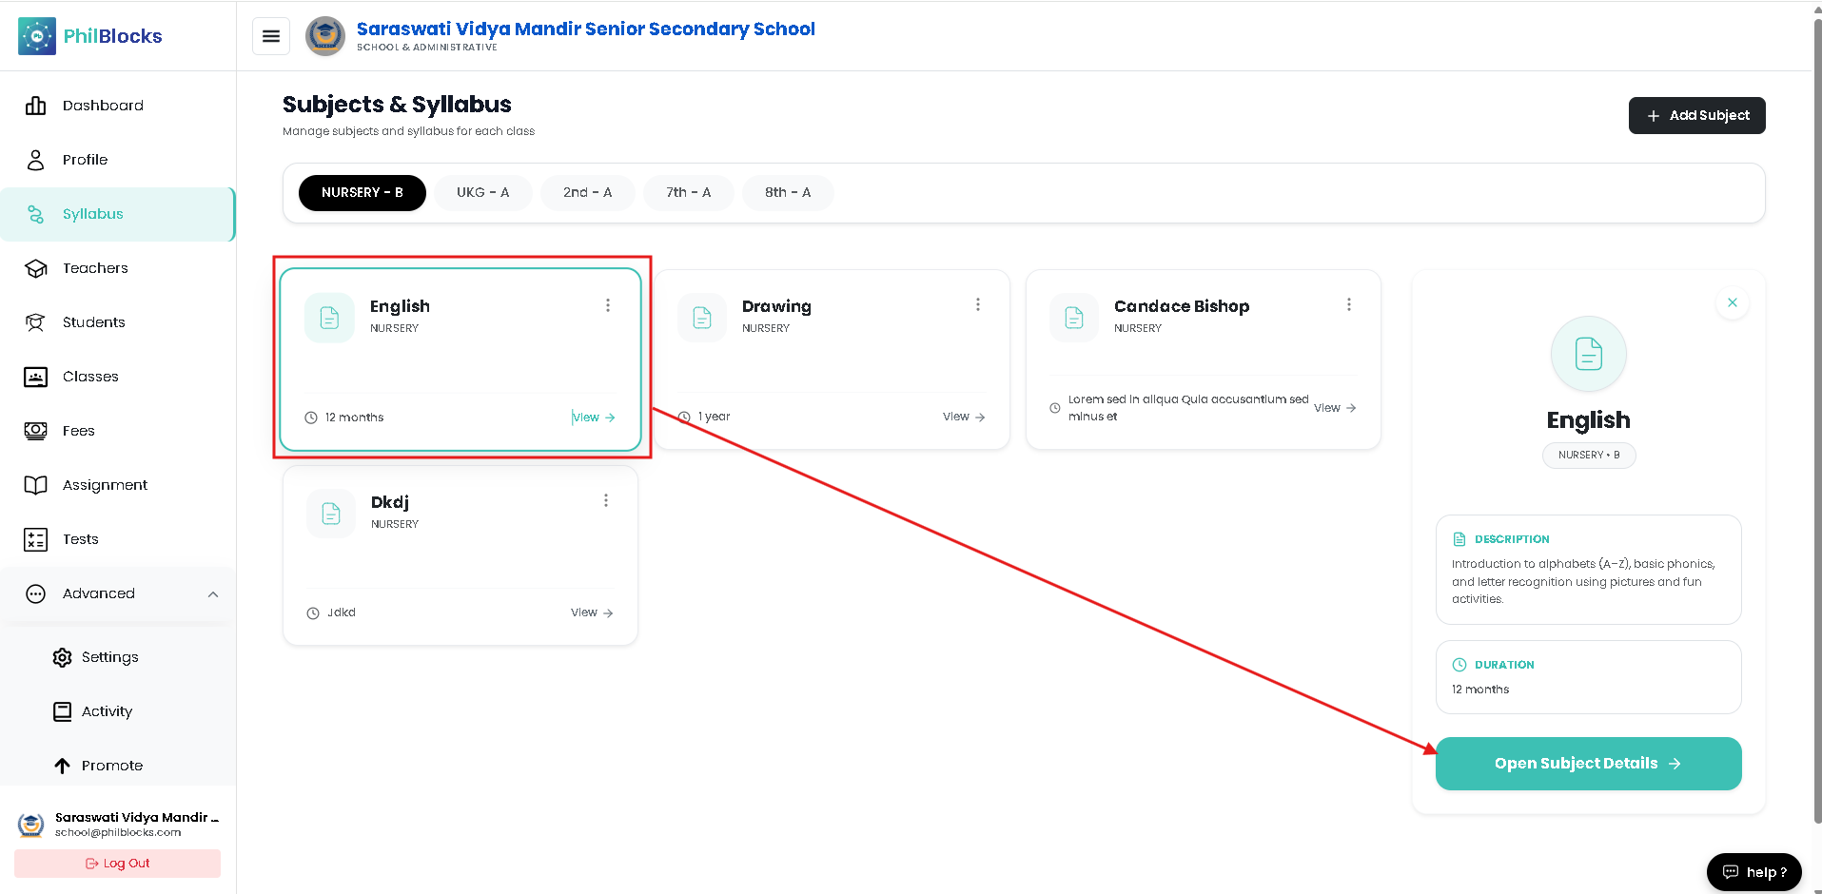Open the English card three-dot menu
1822x894 pixels.
pos(608,305)
